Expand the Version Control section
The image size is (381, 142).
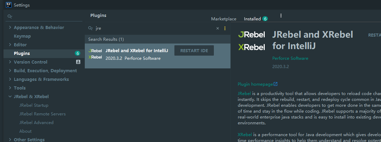pyautogui.click(x=10, y=62)
